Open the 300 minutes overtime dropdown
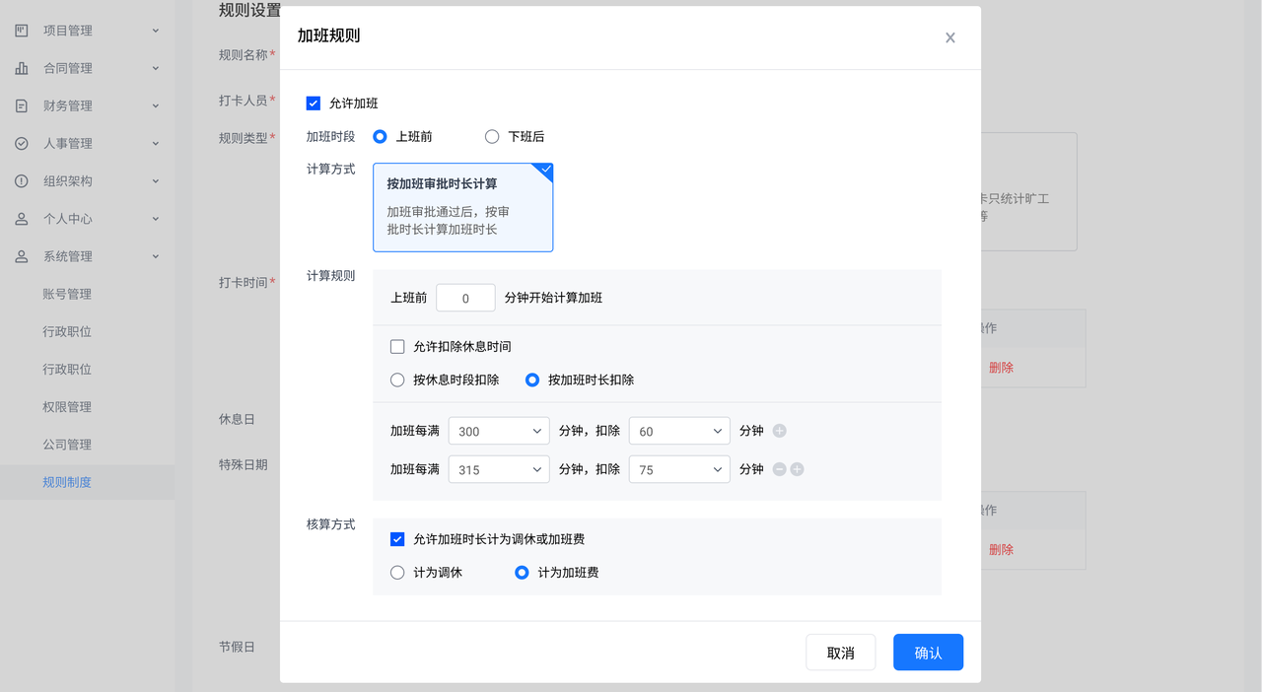 pos(499,432)
